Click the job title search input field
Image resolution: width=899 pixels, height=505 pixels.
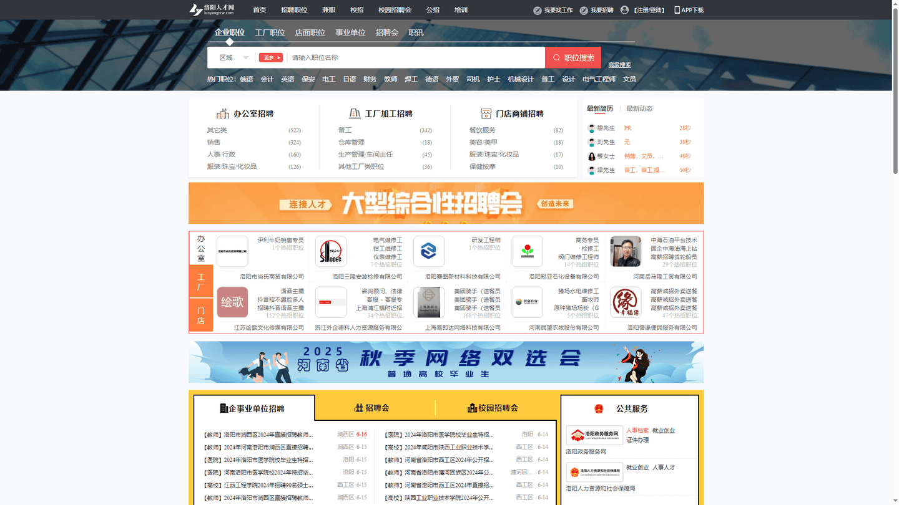pos(415,57)
